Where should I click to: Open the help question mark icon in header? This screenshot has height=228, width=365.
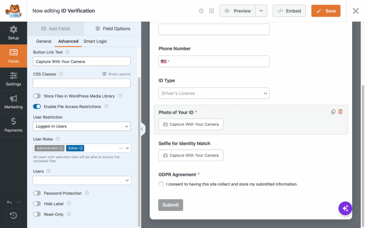tap(201, 11)
